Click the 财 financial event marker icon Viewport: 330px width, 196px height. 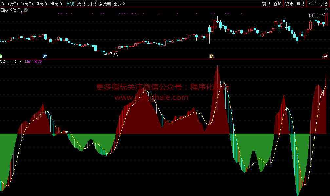pos(45,56)
